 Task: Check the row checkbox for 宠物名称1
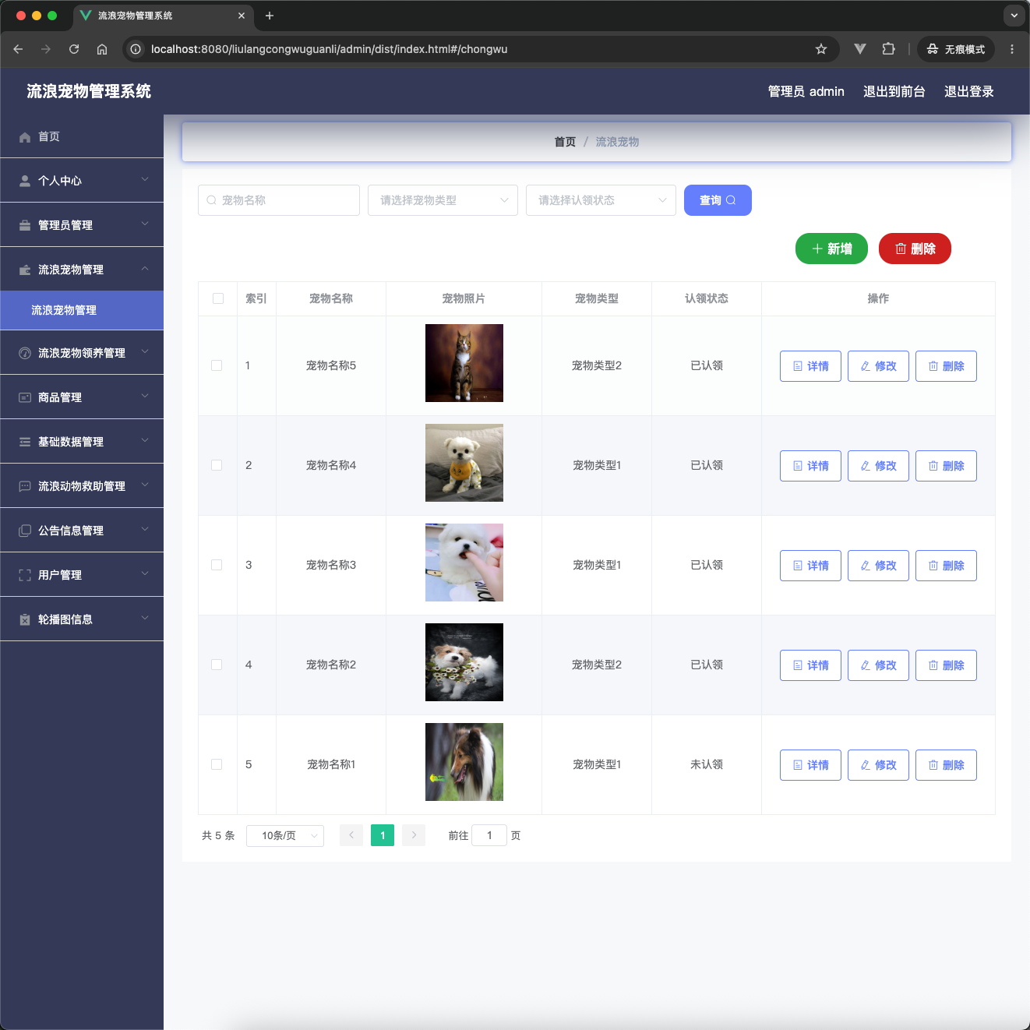coord(217,764)
